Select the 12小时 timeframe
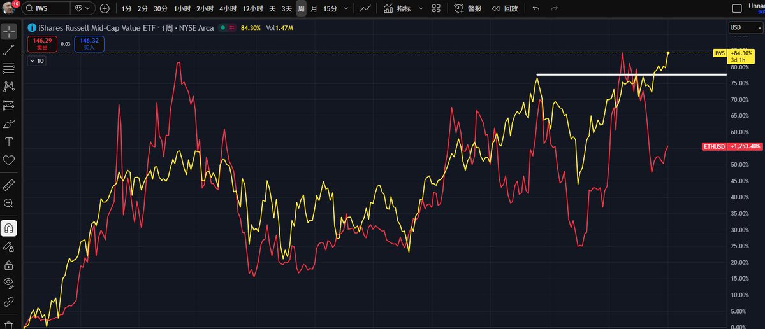 (x=252, y=8)
